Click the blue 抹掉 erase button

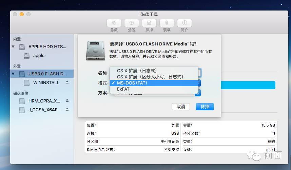[205, 107]
